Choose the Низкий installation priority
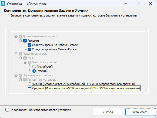Image resolution: width=157 pixels, height=118 pixels. (29, 84)
